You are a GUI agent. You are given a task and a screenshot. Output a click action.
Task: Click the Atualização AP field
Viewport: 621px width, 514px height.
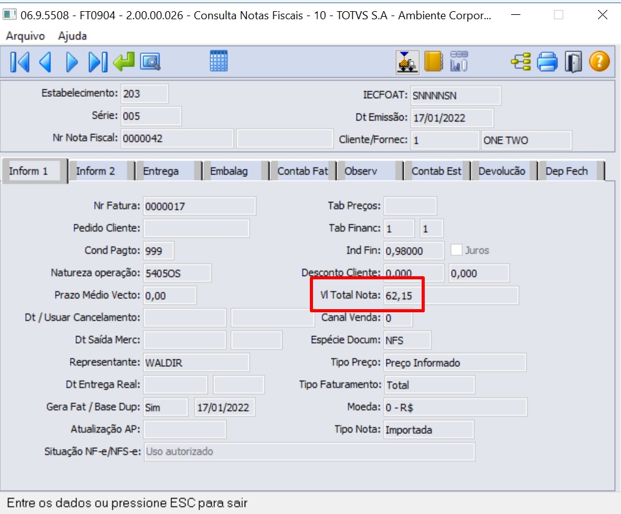185,430
